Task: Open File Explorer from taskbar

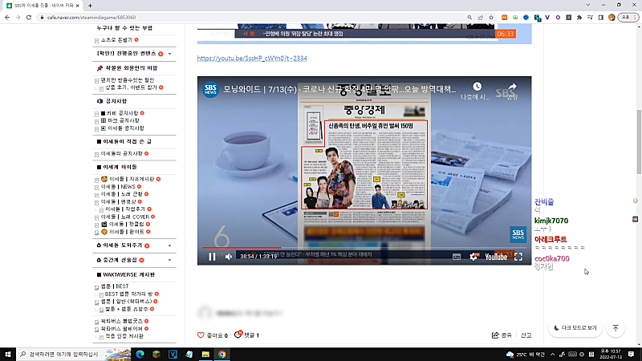Action: coord(205,354)
